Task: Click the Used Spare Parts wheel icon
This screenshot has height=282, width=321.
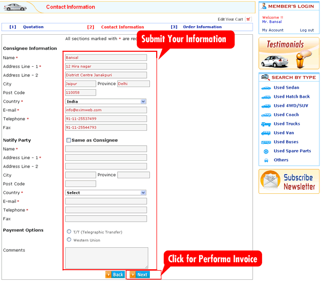Action: pos(266,151)
